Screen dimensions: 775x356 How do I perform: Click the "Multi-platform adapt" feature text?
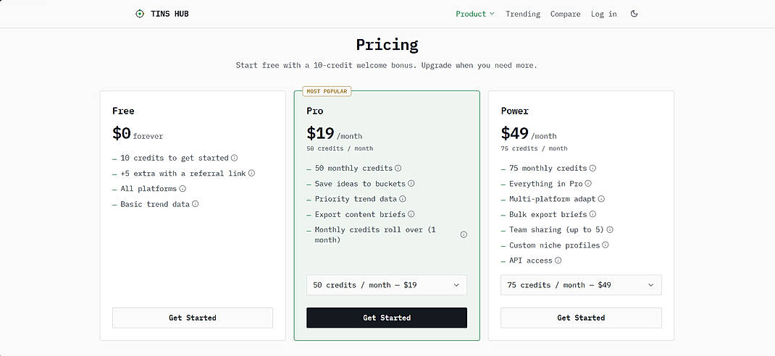click(x=553, y=199)
